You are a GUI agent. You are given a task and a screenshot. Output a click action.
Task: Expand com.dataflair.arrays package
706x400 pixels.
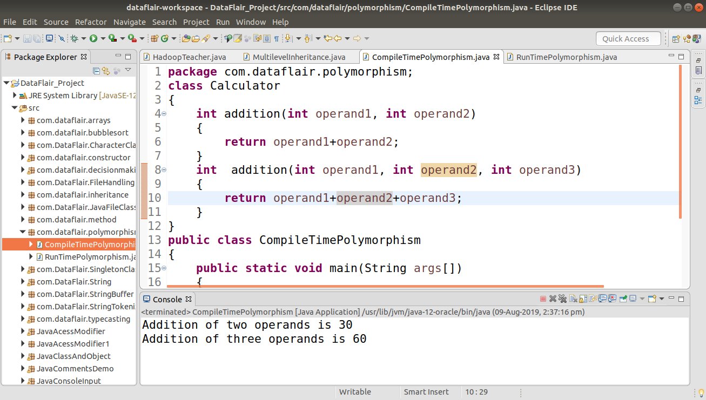(23, 120)
